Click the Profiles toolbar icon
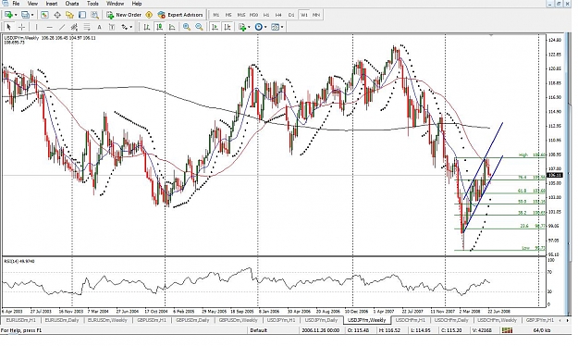 coord(25,15)
